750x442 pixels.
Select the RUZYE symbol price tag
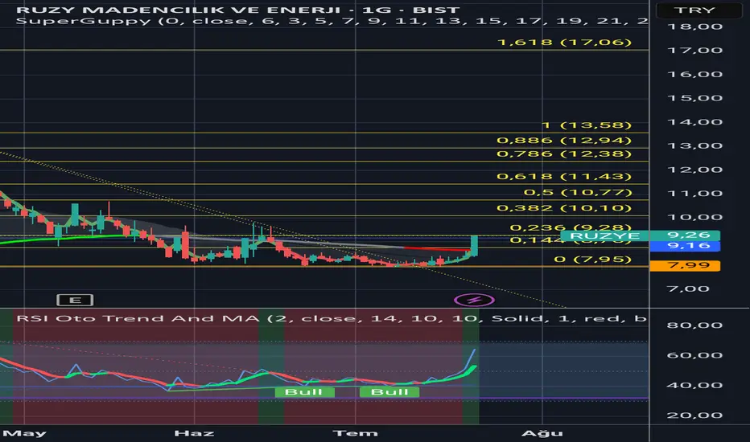pos(604,235)
